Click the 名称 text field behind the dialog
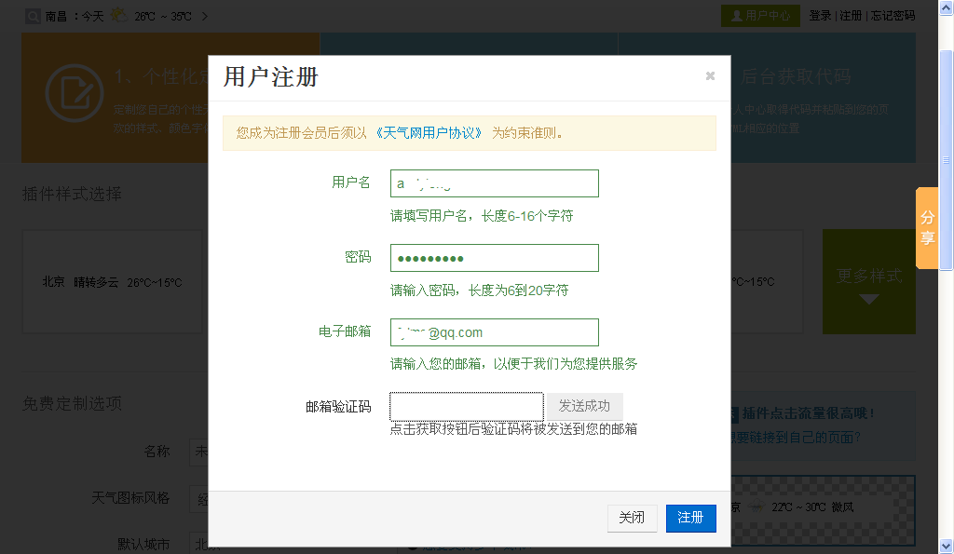The width and height of the screenshot is (954, 554). pos(199,452)
